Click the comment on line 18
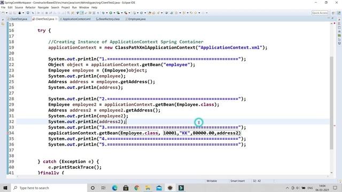The width and height of the screenshot is (342, 192). coord(126,42)
